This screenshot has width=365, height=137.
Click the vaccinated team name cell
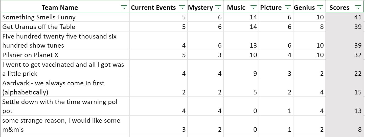click(x=63, y=69)
